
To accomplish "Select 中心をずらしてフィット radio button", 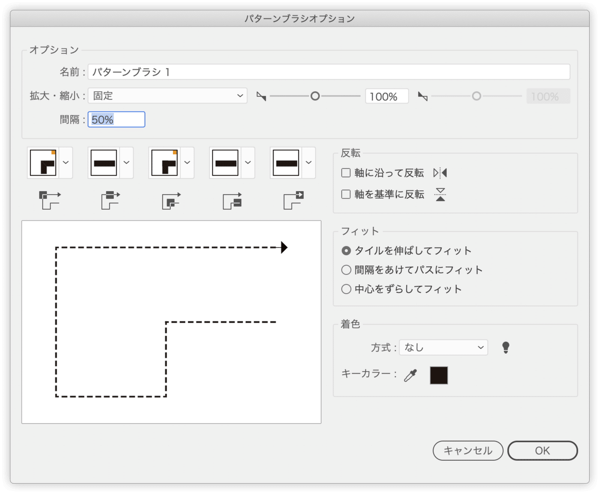I will click(x=346, y=289).
